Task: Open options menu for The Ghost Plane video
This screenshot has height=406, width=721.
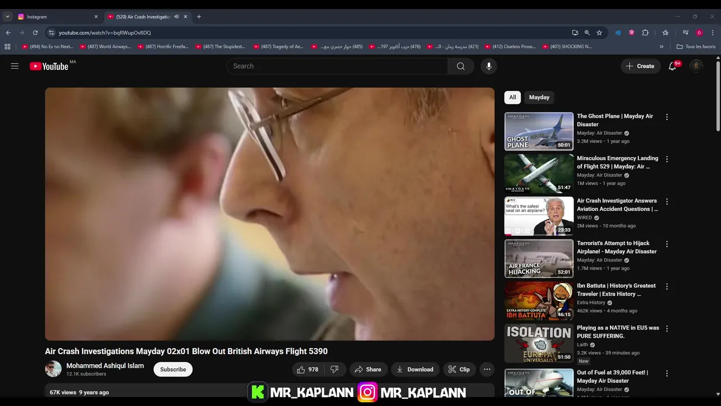Action: click(667, 117)
